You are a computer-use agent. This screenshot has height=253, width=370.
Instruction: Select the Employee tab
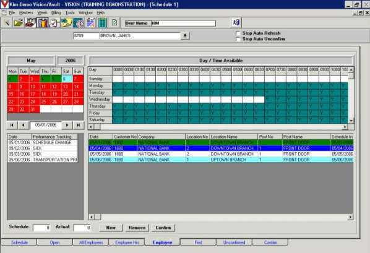(162, 242)
